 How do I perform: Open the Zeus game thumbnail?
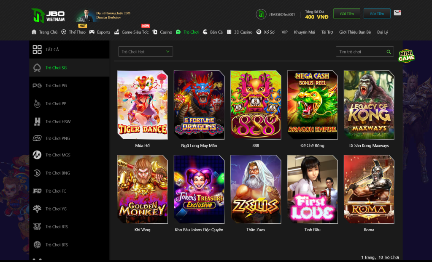(256, 189)
